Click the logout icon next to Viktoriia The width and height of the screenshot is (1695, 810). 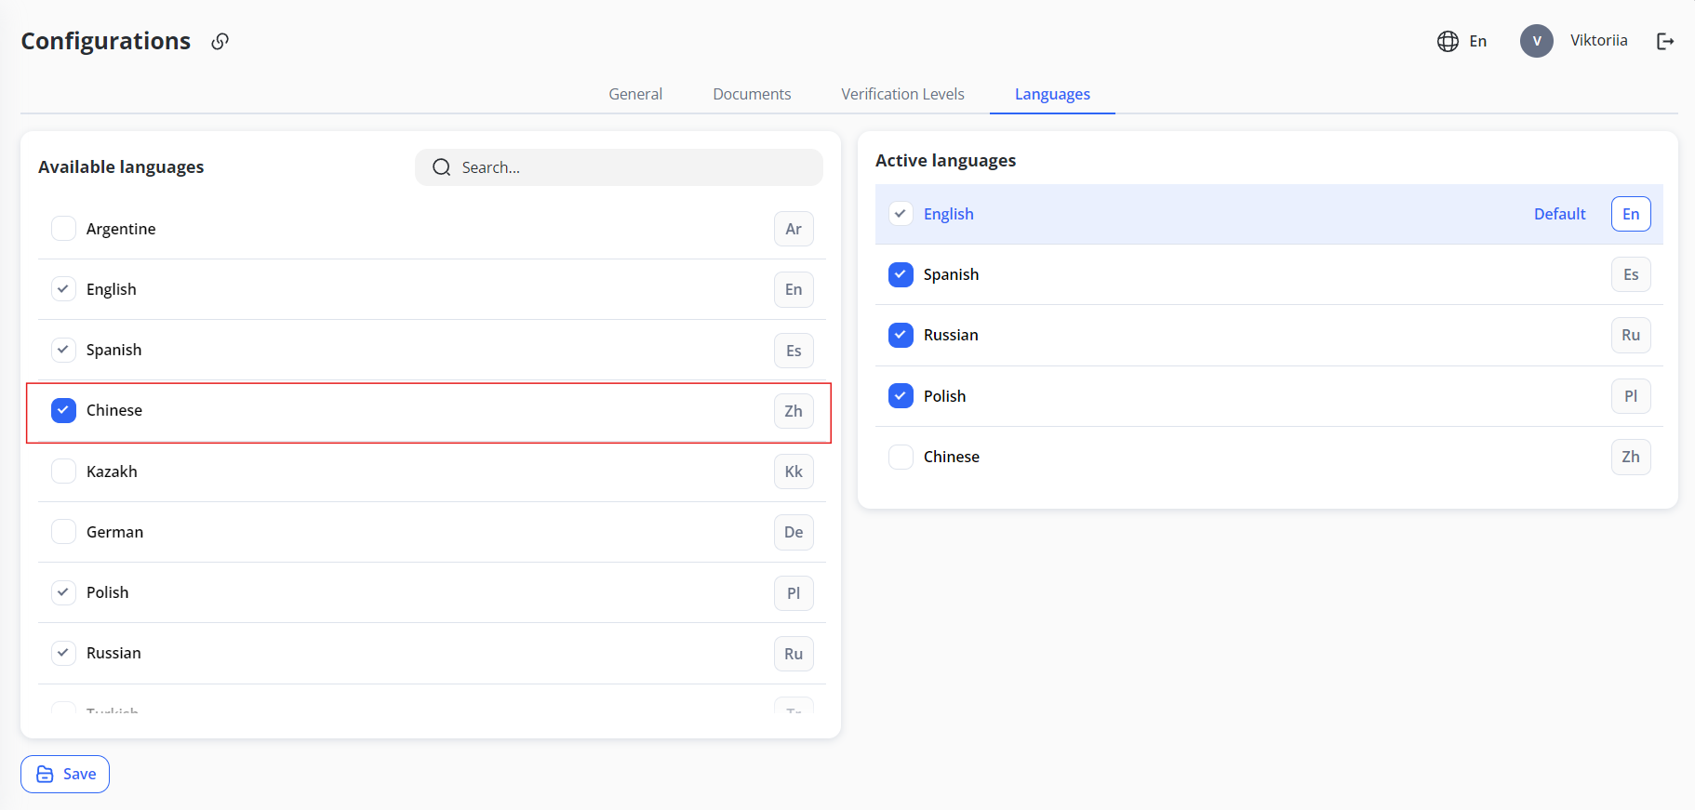click(1665, 41)
